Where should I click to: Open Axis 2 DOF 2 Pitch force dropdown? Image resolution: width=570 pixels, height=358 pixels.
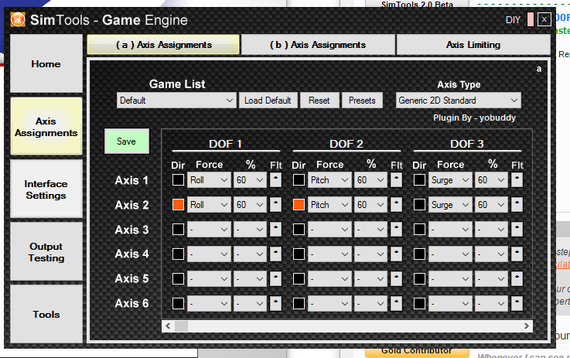[x=329, y=205]
